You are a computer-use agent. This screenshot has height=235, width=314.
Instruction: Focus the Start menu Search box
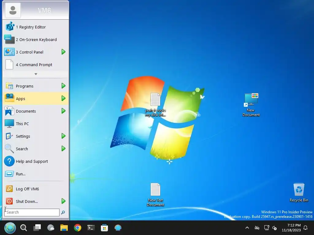click(32, 212)
